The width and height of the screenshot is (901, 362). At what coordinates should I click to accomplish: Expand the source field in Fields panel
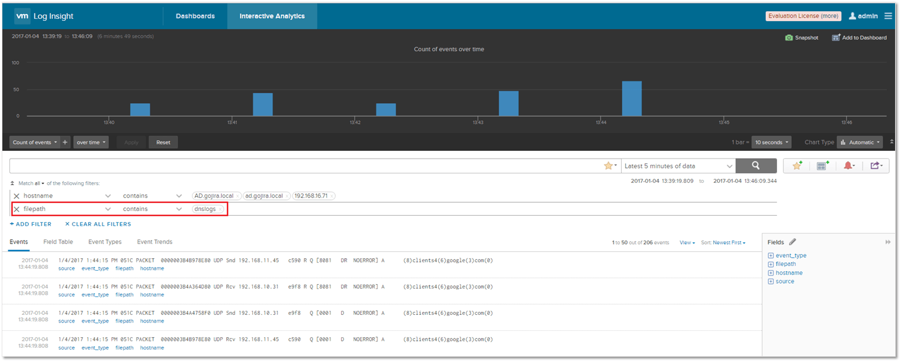pyautogui.click(x=771, y=281)
